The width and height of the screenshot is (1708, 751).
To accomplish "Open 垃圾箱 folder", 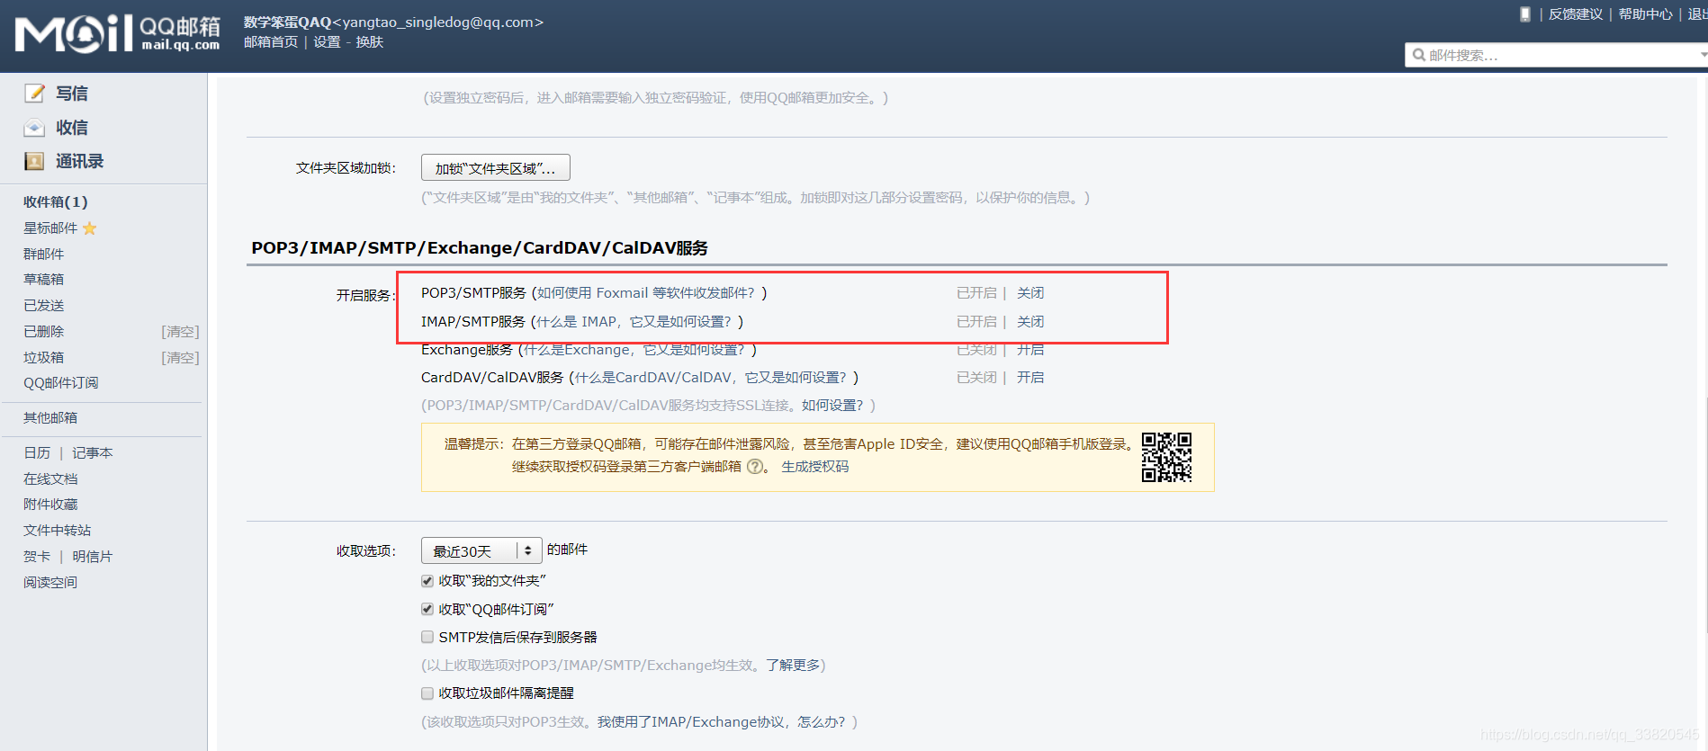I will 43,357.
